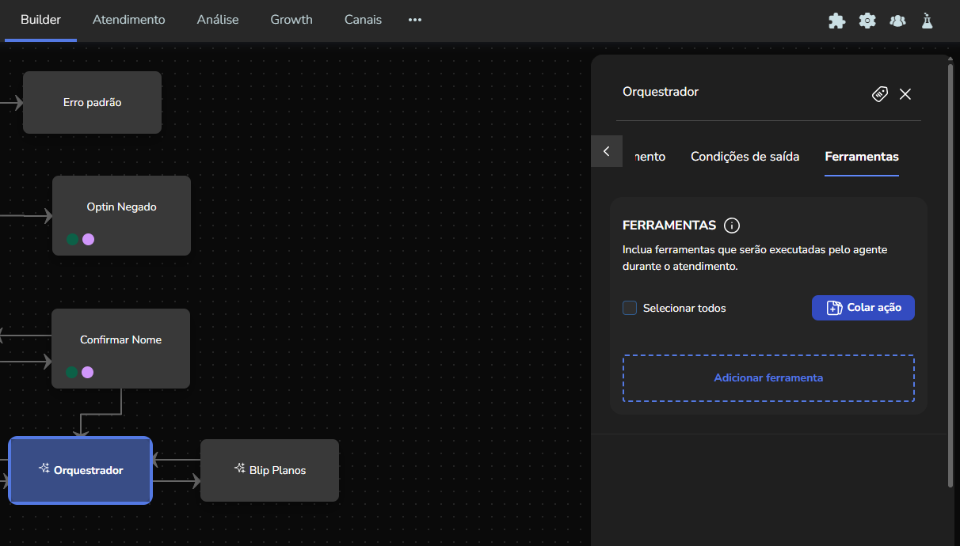The height and width of the screenshot is (546, 960).
Task: Click the tag icon beside Orquestrador title
Action: point(880,94)
